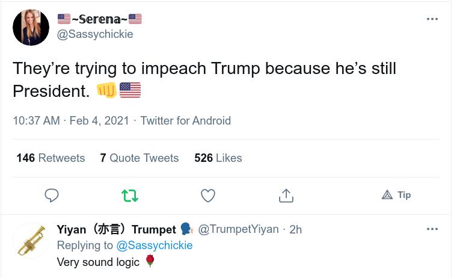454x278 pixels.
Task: Open the more options dots on Yiyan's reply
Action: pos(432,229)
